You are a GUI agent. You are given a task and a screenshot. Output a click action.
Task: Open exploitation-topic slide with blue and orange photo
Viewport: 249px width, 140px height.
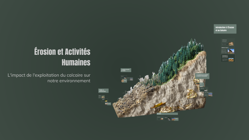click(124, 77)
